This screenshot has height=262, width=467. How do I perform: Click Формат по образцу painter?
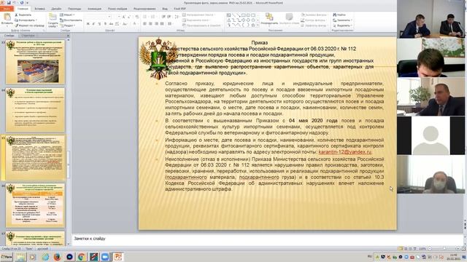coord(29,25)
